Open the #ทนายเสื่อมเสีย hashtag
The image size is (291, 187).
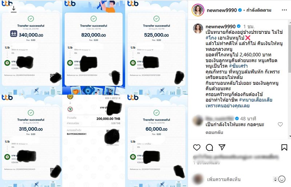pyautogui.click(x=256, y=100)
